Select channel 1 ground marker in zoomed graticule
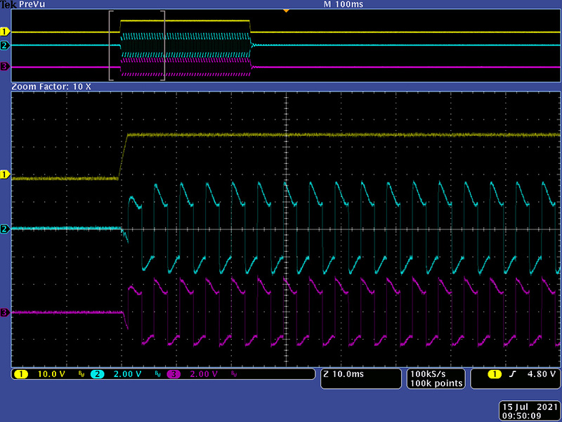This screenshot has height=422, width=562. pos(6,174)
